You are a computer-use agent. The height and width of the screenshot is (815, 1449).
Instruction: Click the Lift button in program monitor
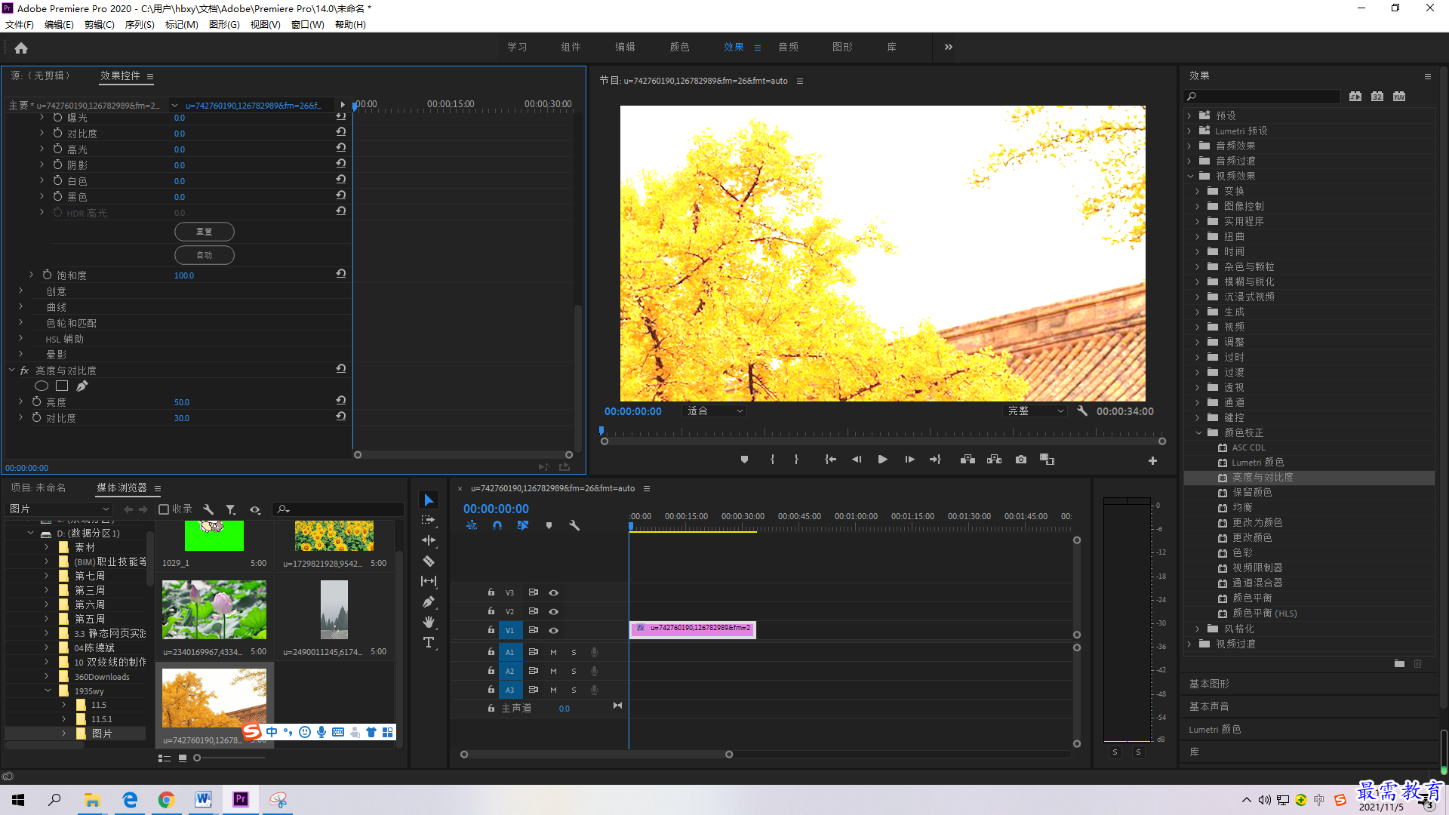point(968,460)
